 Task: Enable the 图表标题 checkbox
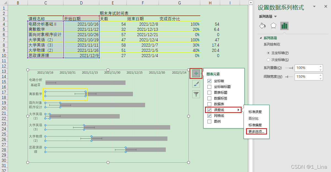click(x=209, y=93)
